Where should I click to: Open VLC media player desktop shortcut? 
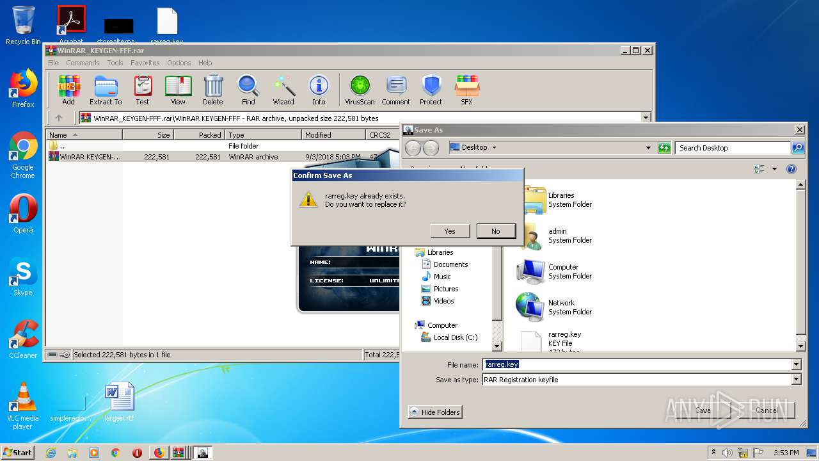23,407
